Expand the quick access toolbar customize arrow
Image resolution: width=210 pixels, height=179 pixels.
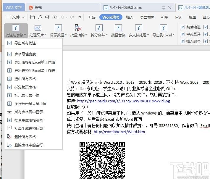pyautogui.click(x=80, y=17)
